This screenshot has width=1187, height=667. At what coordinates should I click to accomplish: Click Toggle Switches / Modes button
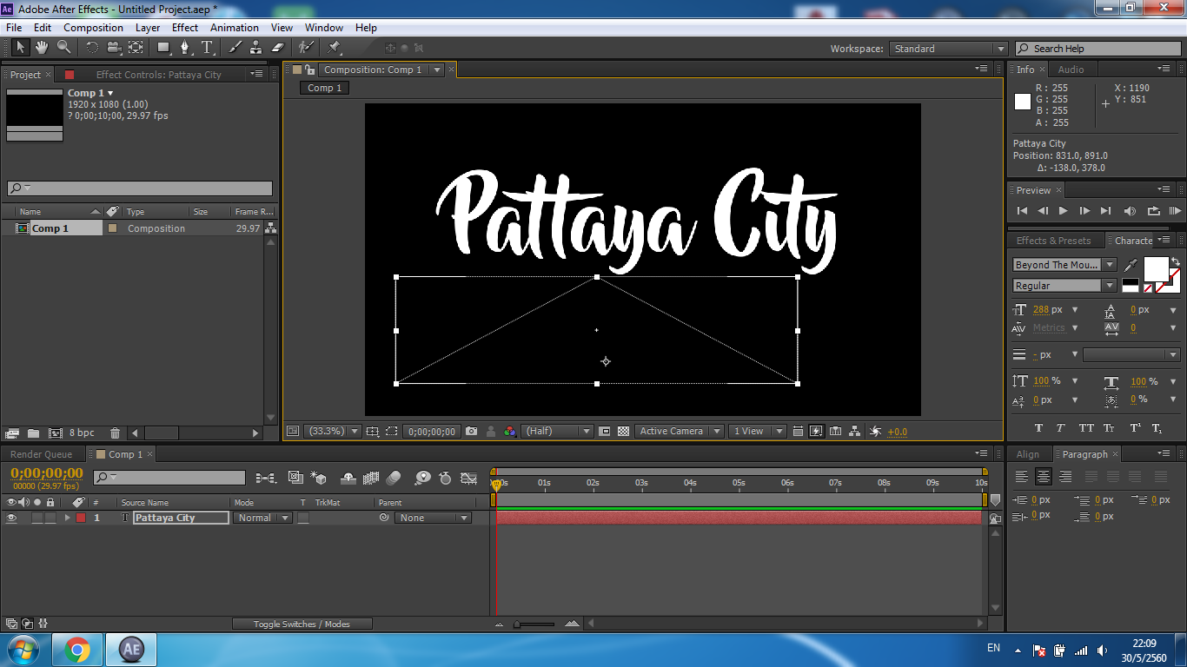coord(302,624)
